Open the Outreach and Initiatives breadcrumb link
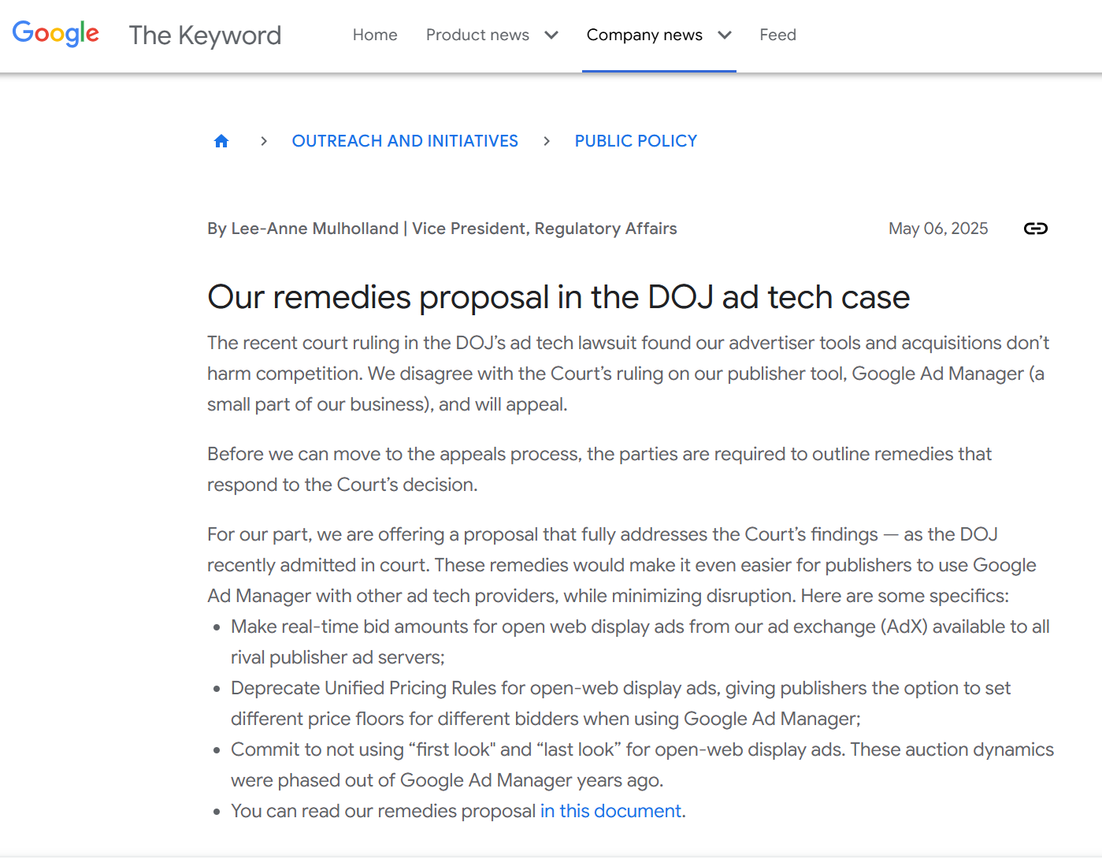 tap(405, 141)
